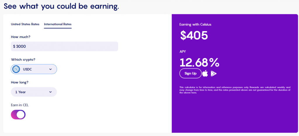The image size is (299, 136).
Task: Switch to the United States Rates tab
Action: pos(25,24)
